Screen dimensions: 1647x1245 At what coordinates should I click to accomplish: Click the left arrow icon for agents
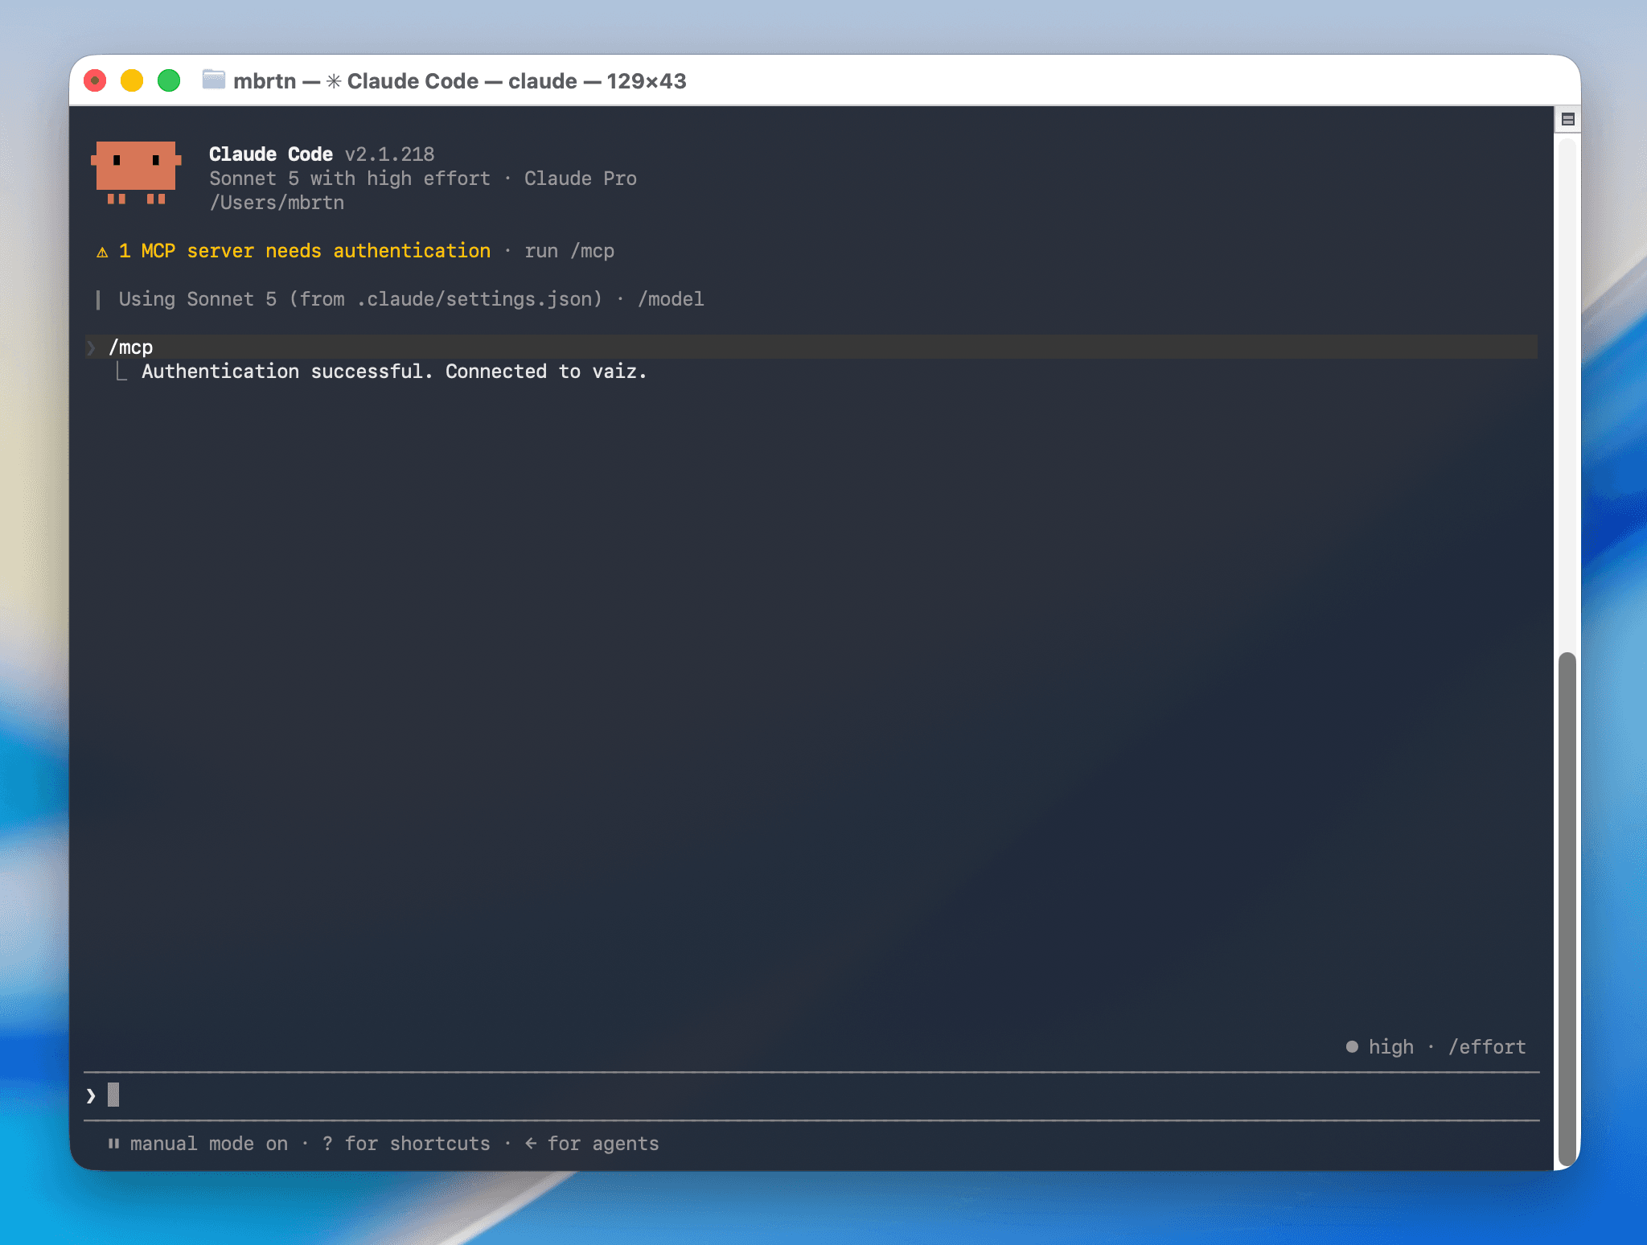pyautogui.click(x=531, y=1143)
